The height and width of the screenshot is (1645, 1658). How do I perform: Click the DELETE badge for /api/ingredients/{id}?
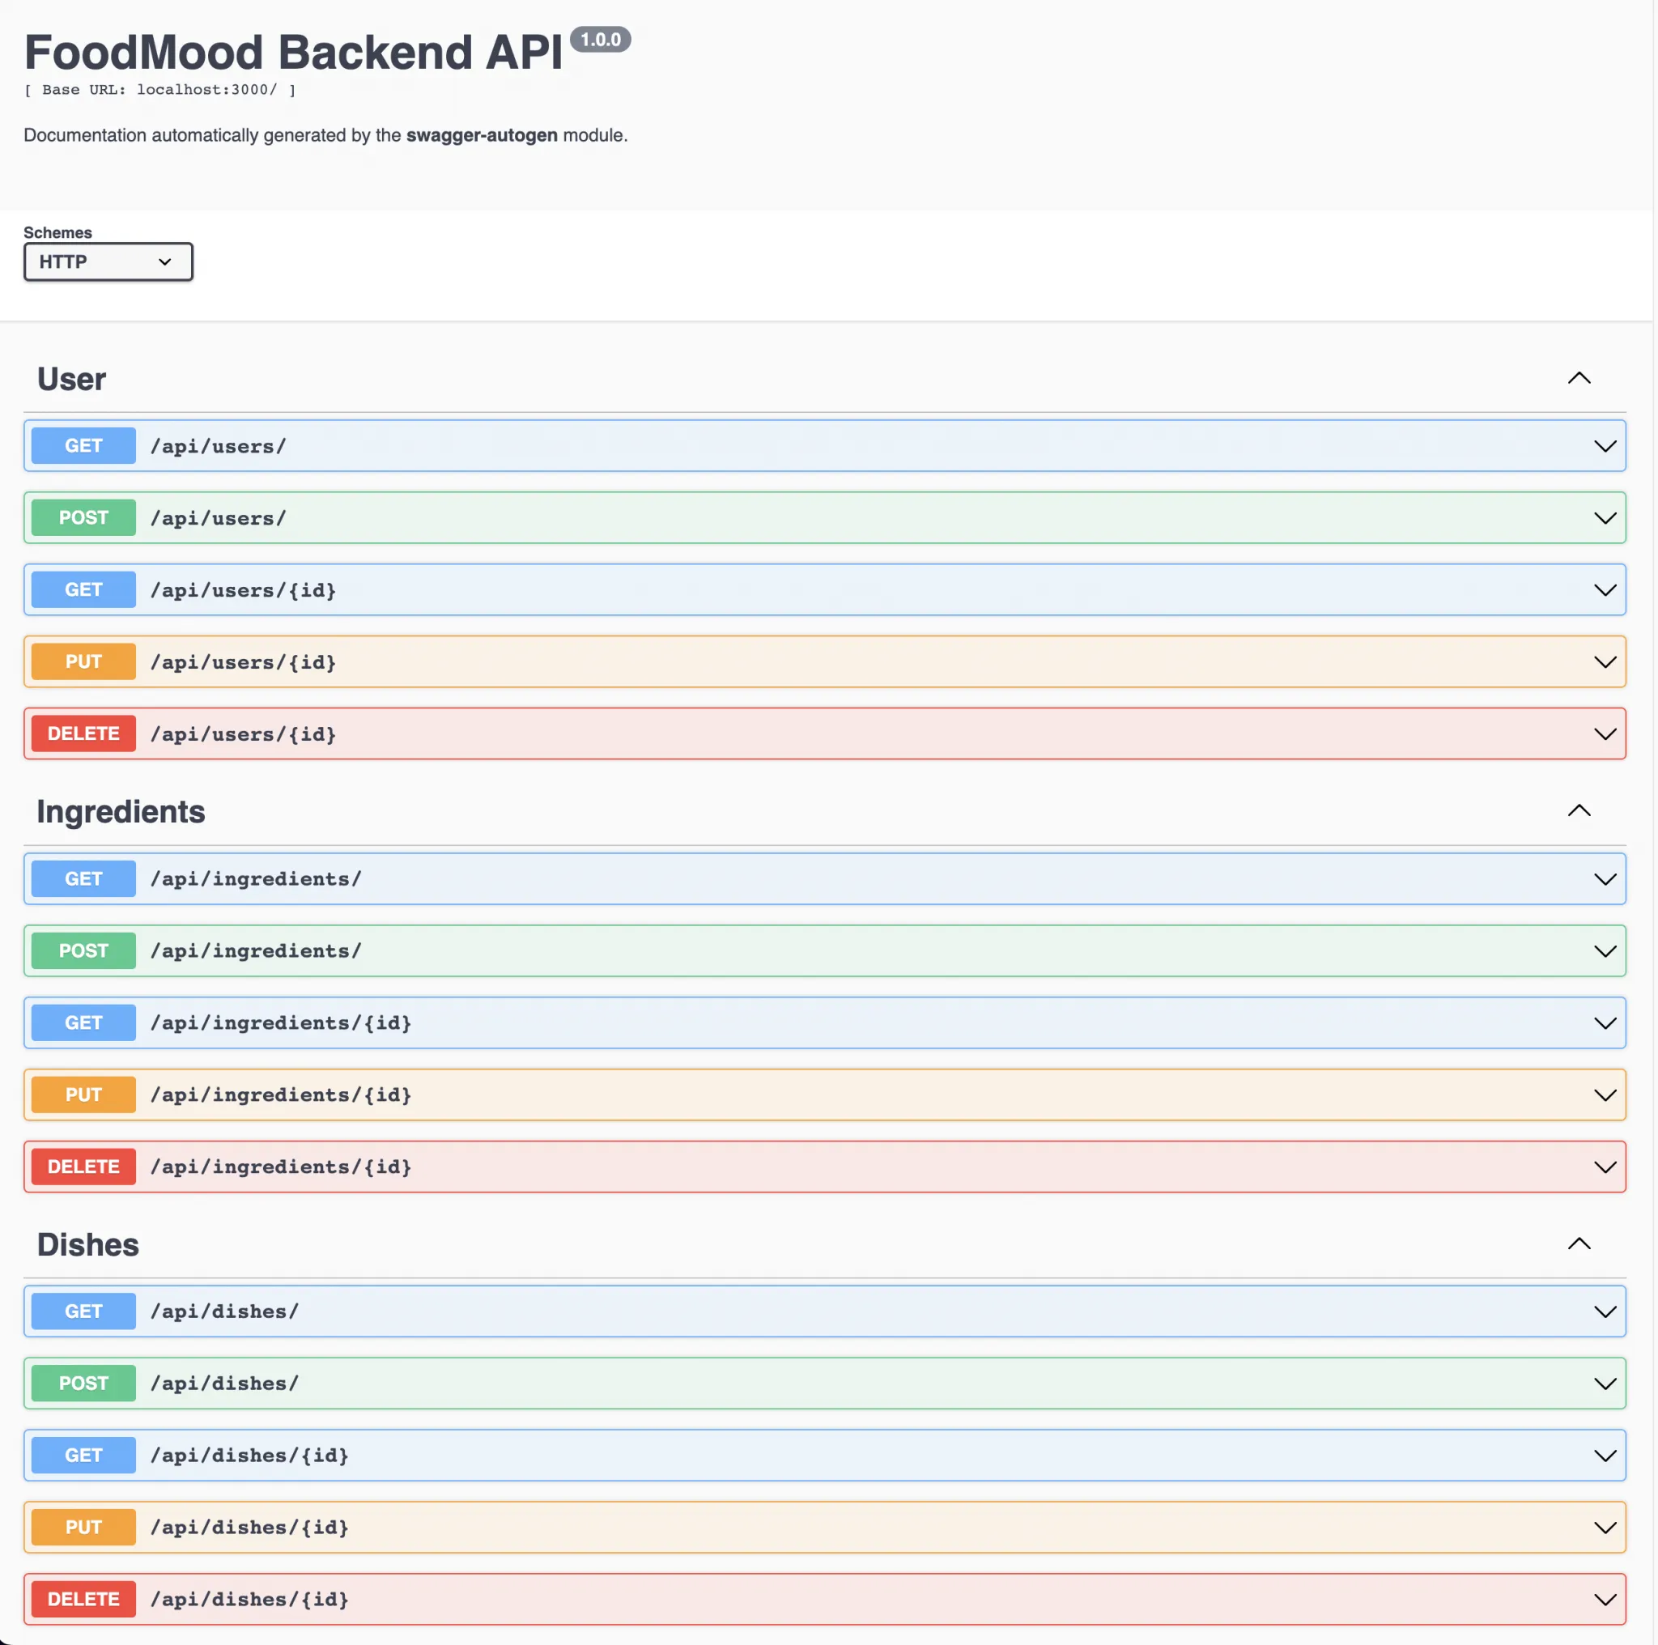coord(83,1167)
